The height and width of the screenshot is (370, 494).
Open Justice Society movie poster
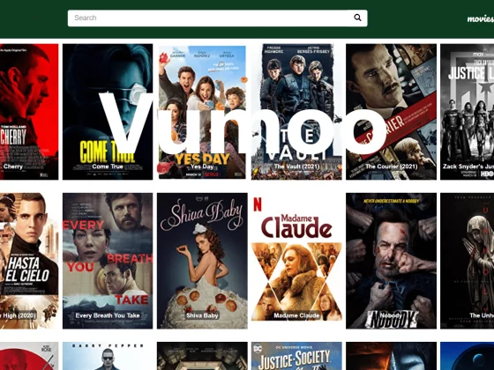pyautogui.click(x=296, y=356)
